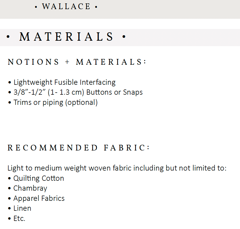The height and width of the screenshot is (229, 240).
Task: Click the Light to medium weight sentence
Action: click(117, 168)
